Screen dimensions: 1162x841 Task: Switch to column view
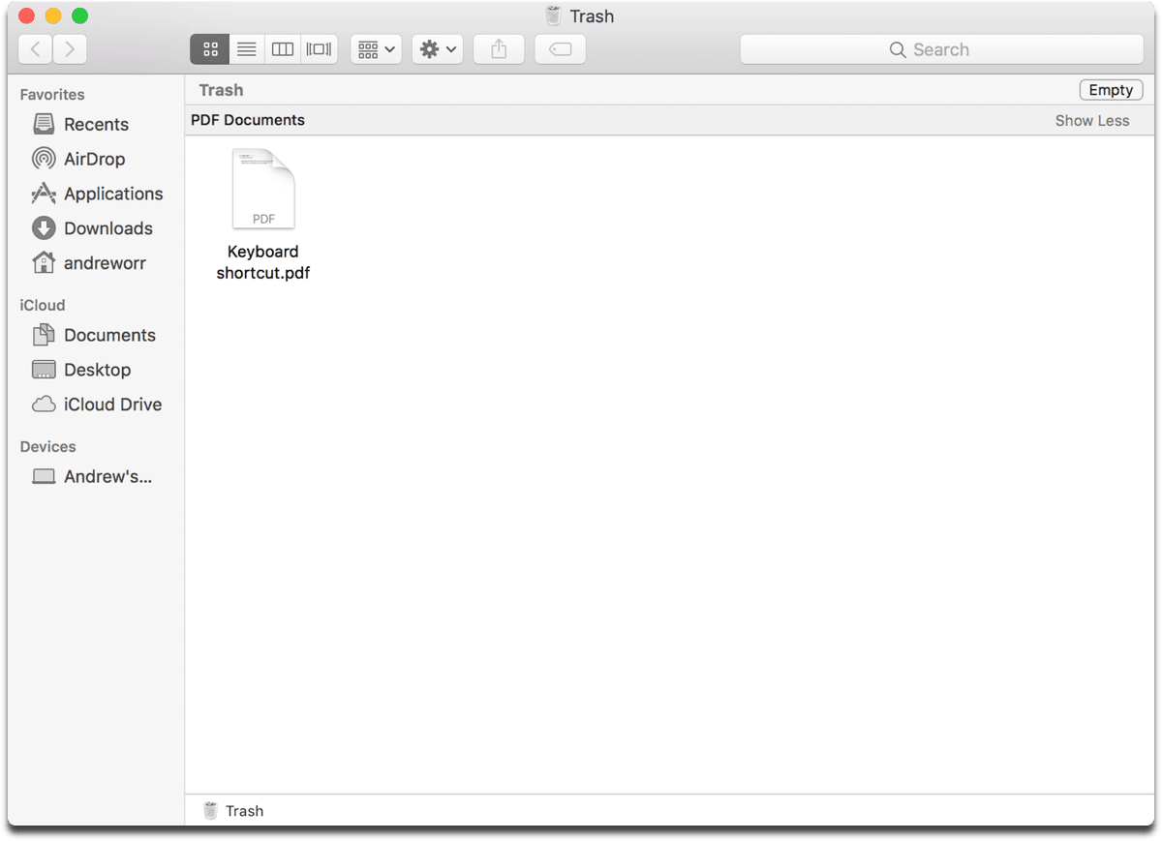pyautogui.click(x=282, y=48)
